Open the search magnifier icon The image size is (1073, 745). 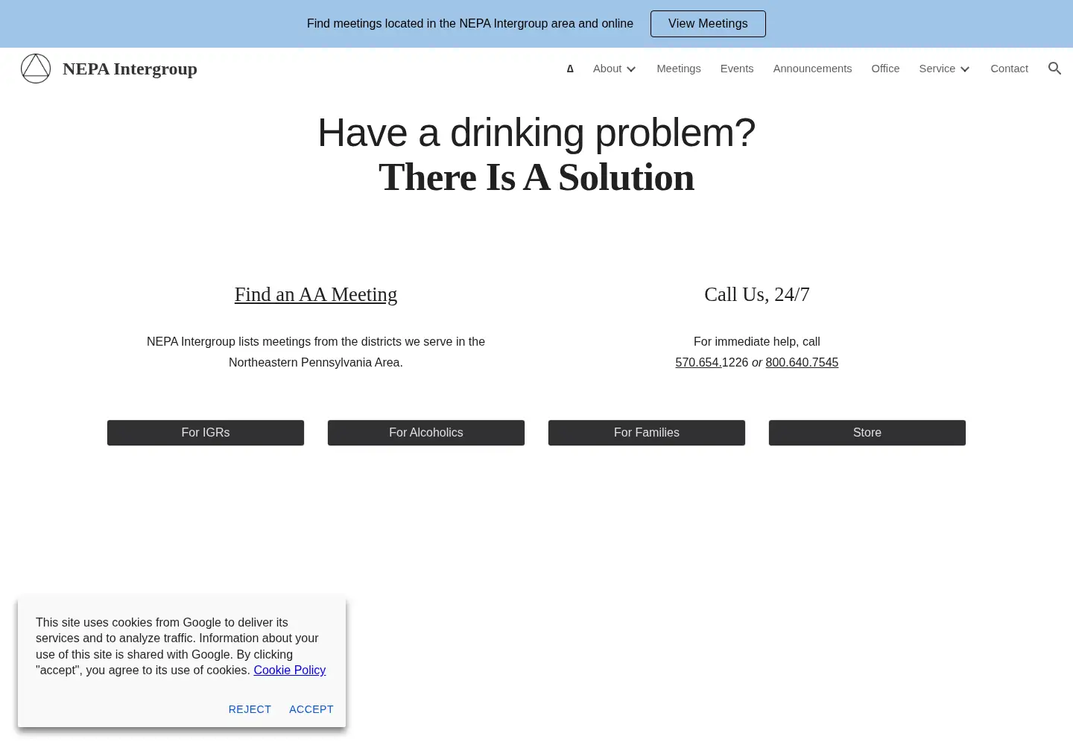[1054, 69]
